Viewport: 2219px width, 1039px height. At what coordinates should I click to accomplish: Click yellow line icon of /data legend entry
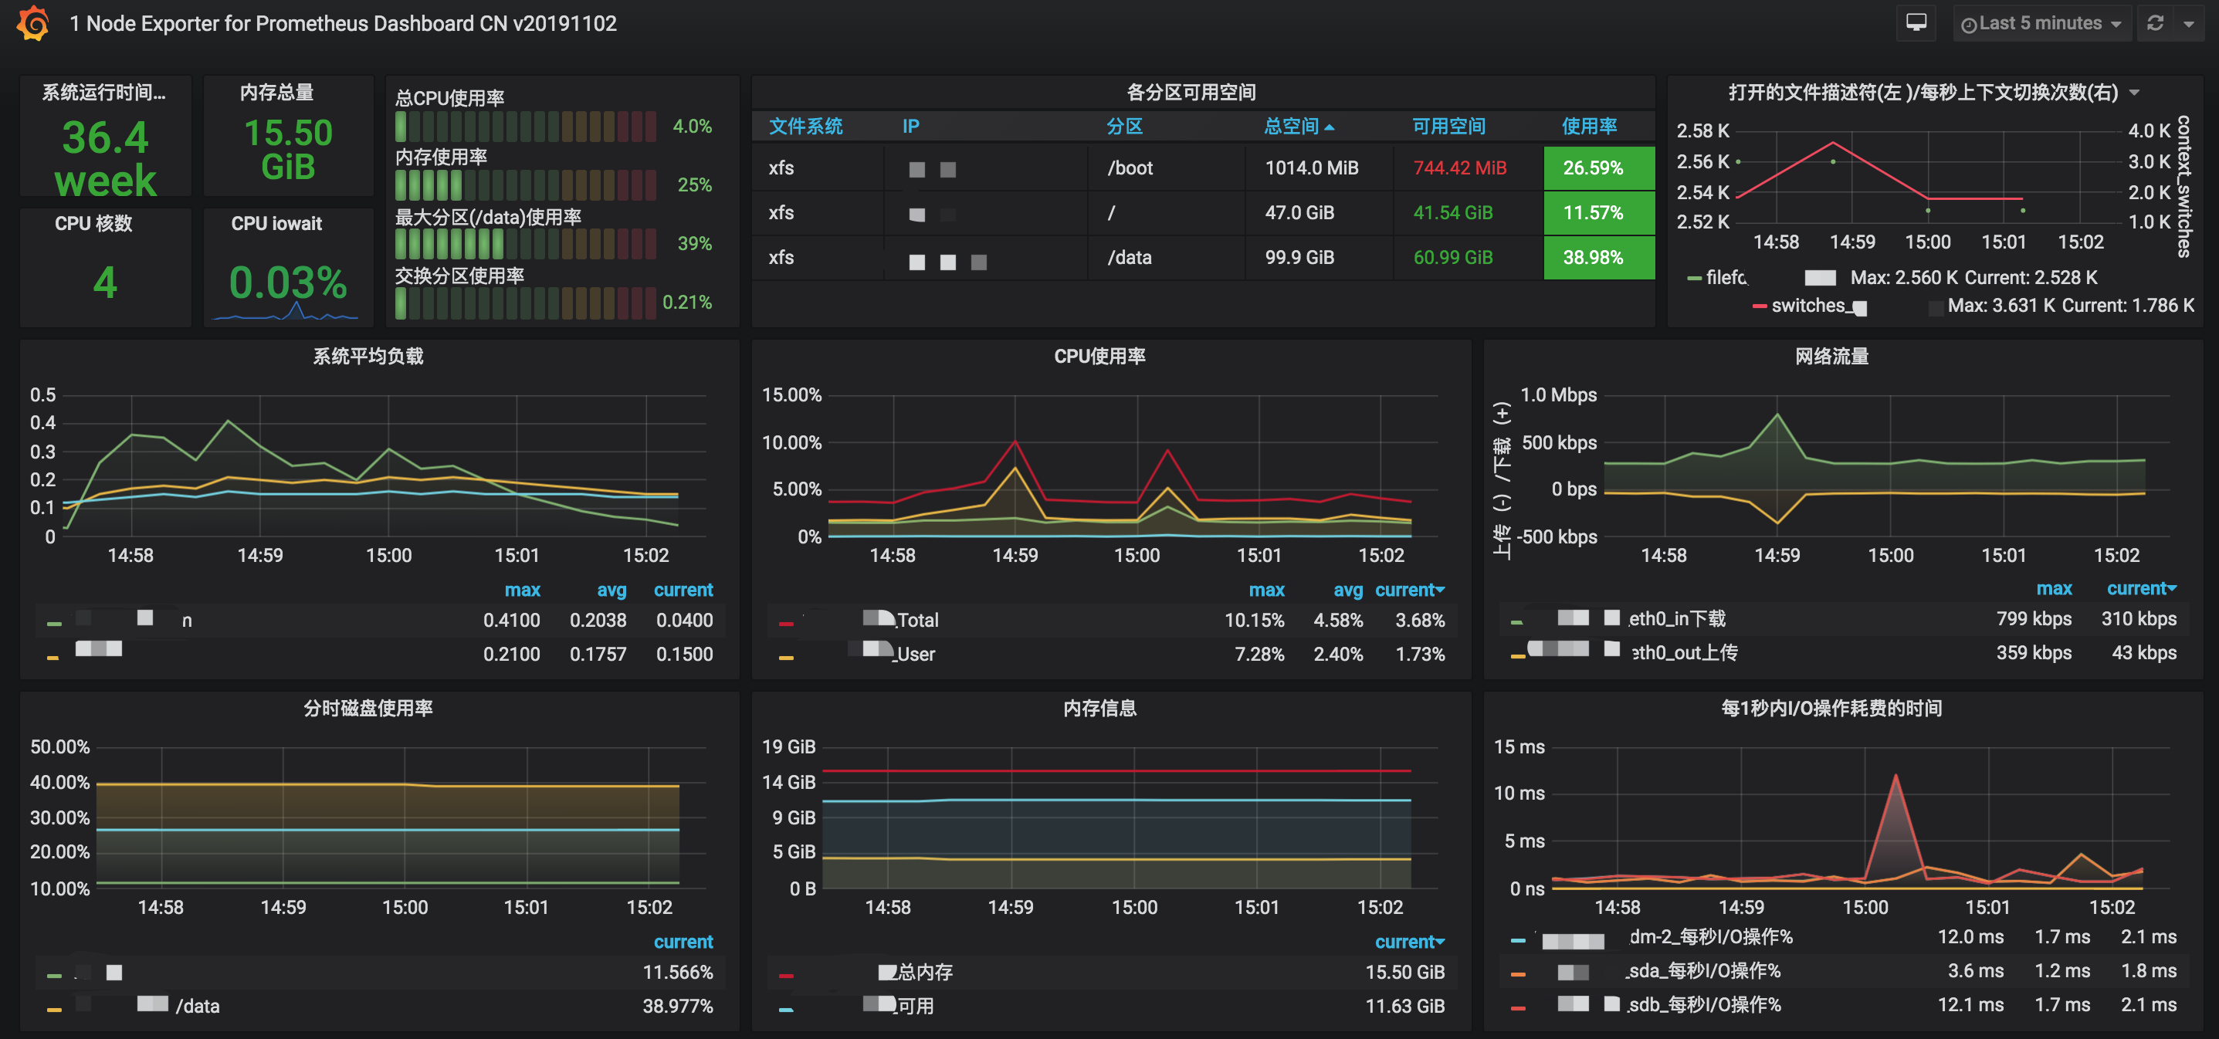coord(53,1008)
